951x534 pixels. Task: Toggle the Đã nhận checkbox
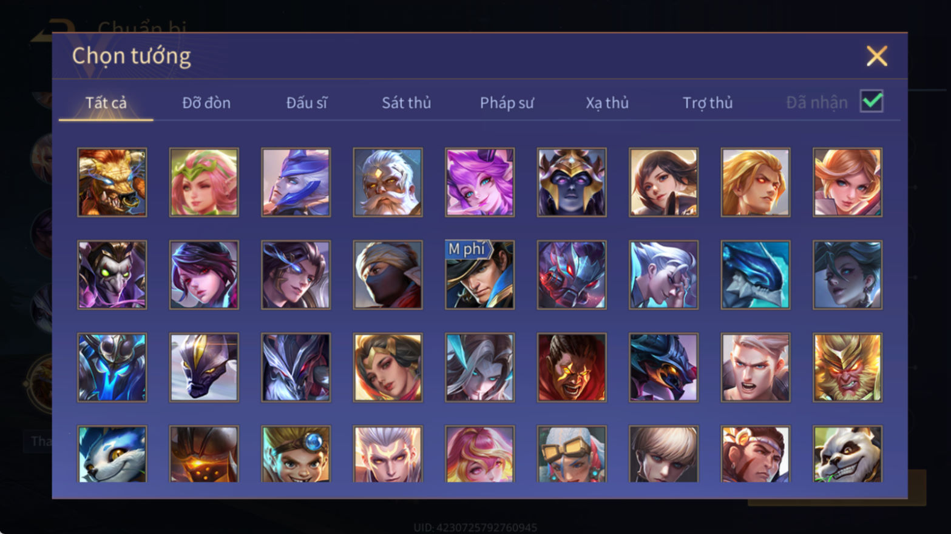(x=871, y=101)
